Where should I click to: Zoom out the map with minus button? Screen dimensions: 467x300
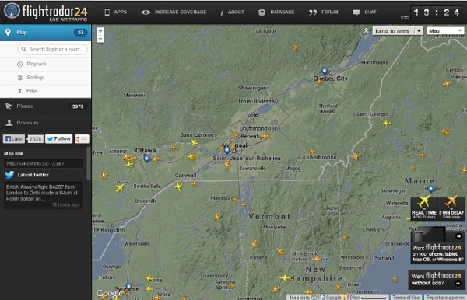100,39
